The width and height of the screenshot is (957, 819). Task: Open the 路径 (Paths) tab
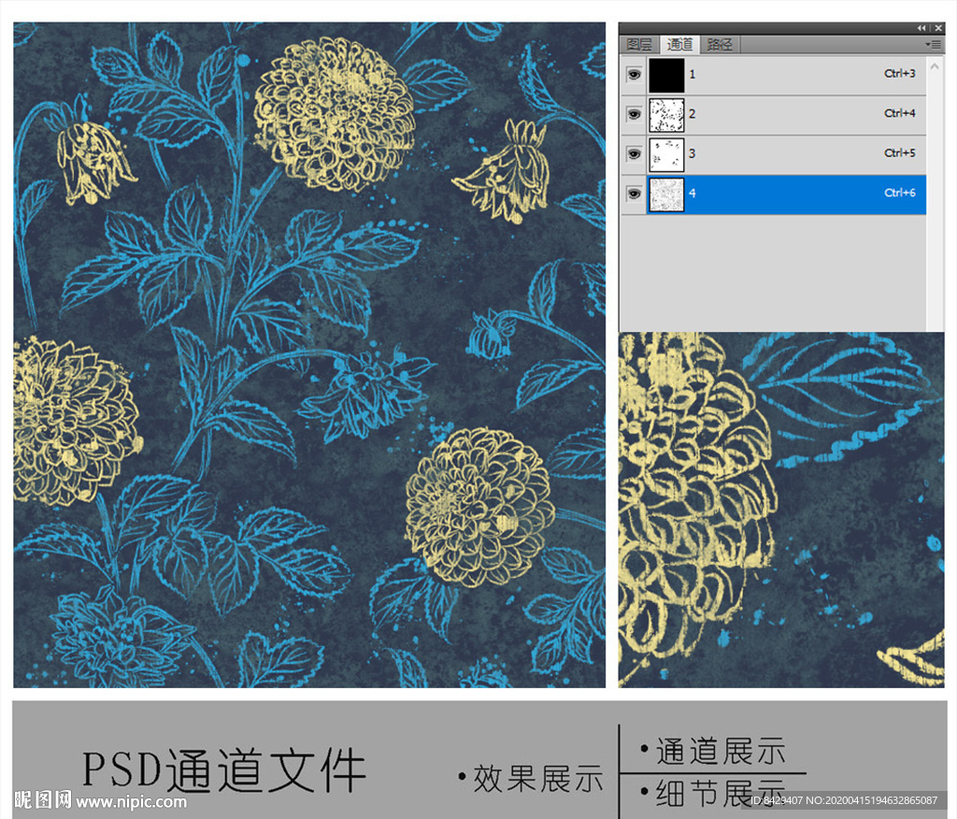pyautogui.click(x=720, y=45)
